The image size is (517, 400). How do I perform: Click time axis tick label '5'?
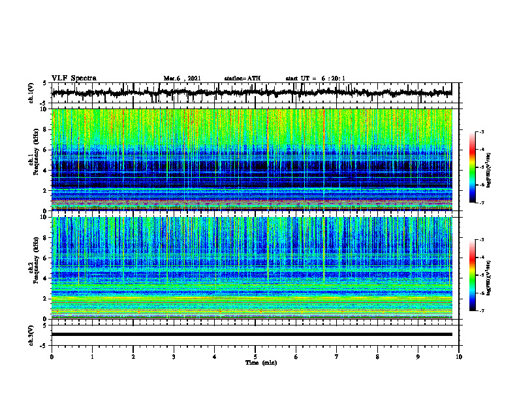pyautogui.click(x=255, y=357)
